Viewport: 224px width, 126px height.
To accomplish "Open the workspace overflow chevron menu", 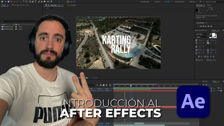I will pyautogui.click(x=200, y=2).
